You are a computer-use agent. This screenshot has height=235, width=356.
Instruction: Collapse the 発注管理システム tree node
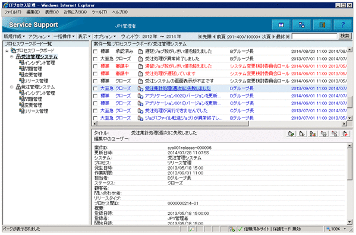coord(11,87)
